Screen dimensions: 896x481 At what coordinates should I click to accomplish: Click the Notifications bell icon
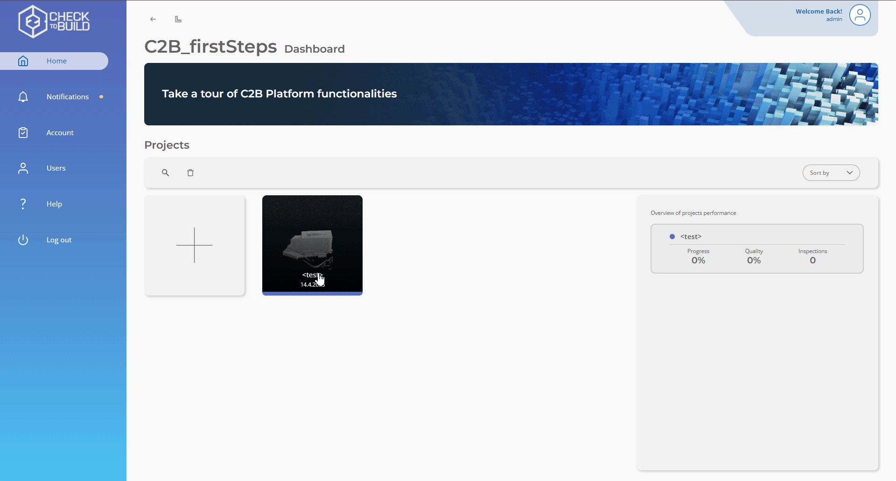pos(23,97)
